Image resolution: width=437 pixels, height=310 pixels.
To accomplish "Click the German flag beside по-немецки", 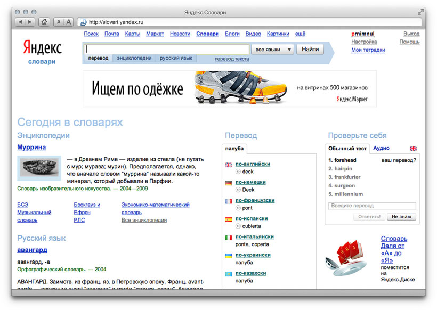I will [x=228, y=183].
